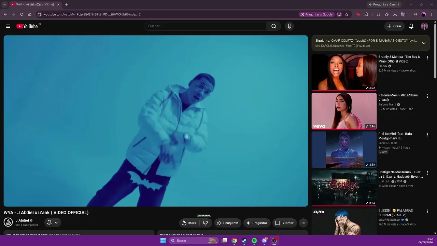Open a new browser tab
This screenshot has width=437, height=246.
point(66,4)
